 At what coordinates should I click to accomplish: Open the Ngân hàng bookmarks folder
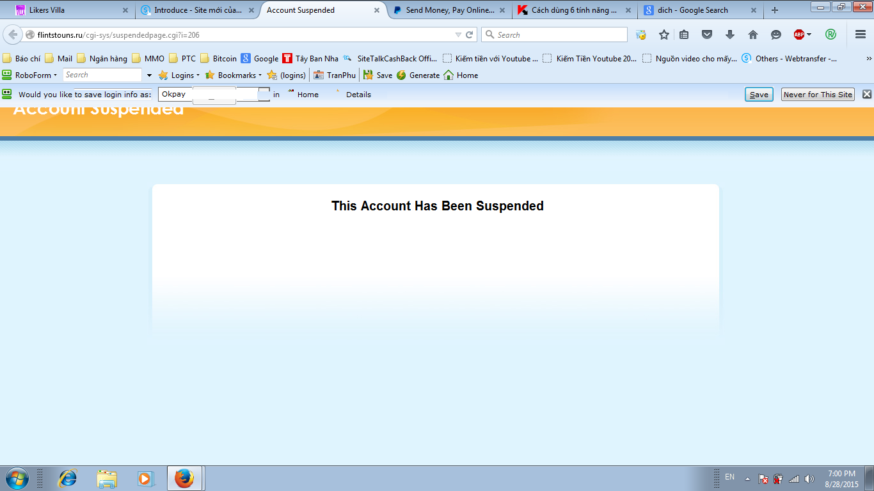click(102, 58)
